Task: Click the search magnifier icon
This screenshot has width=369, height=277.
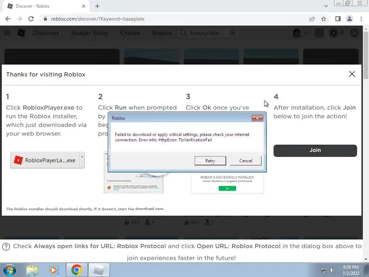Action: (183, 33)
